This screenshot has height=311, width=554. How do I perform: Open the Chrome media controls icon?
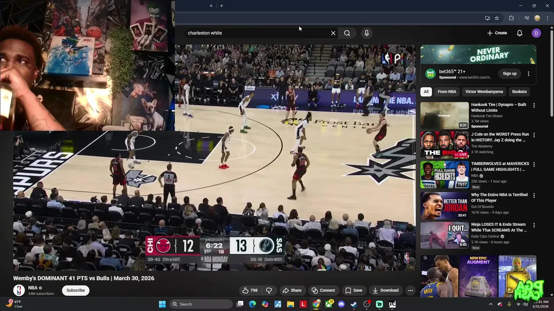click(527, 18)
